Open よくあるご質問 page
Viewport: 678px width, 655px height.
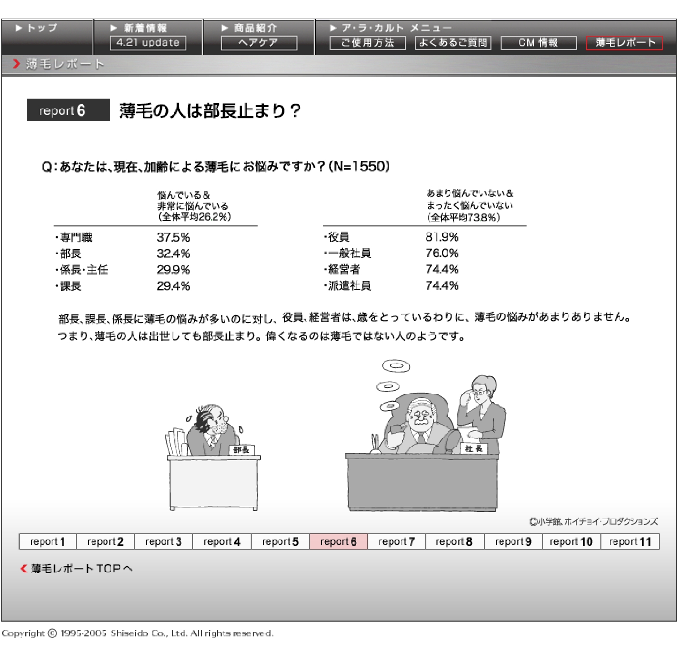click(x=452, y=43)
